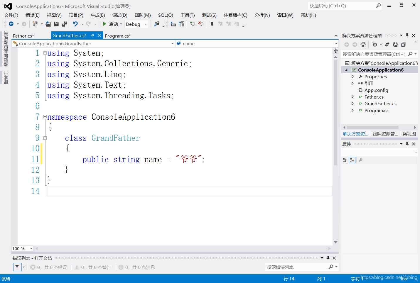This screenshot has width=420, height=283.
Task: Show properties categorized using the category icon
Action: click(x=345, y=160)
